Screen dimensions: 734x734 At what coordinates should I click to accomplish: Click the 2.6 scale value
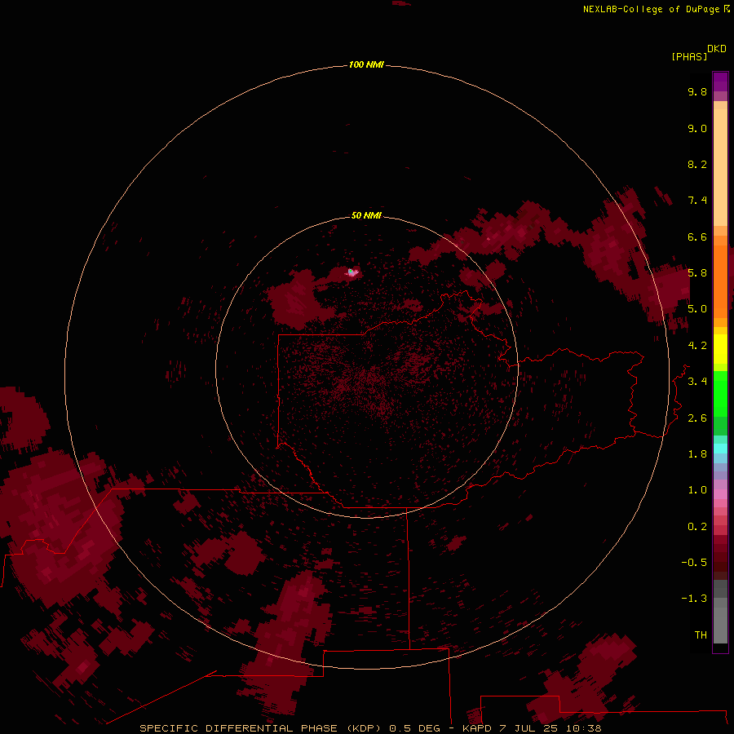point(697,418)
